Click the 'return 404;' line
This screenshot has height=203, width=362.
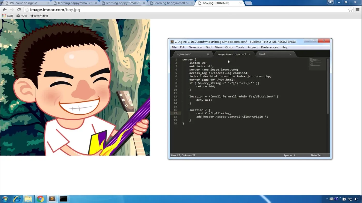206,86
